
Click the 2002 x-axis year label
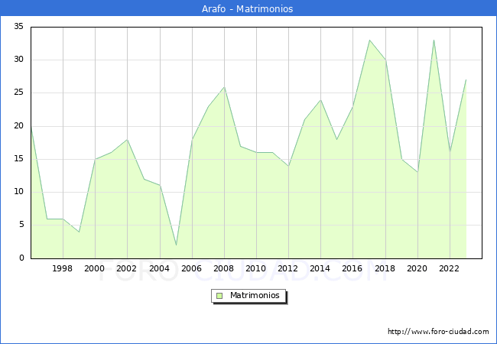(x=127, y=269)
